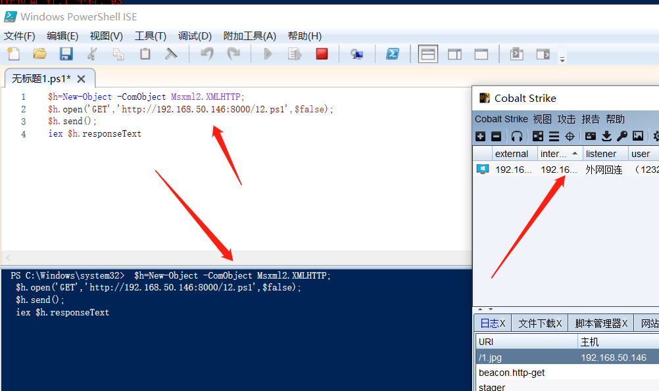The height and width of the screenshot is (391, 659).
Task: Switch to pivot graph view icon
Action: (x=538, y=136)
